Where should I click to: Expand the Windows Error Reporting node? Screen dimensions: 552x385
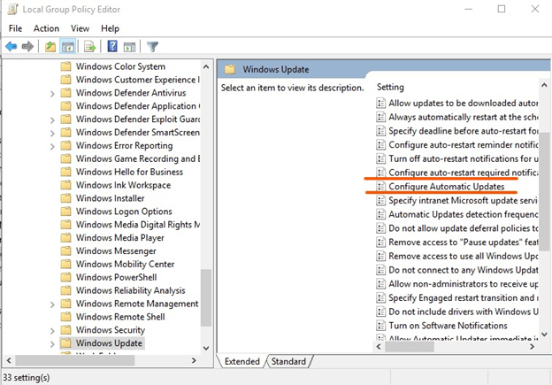point(52,146)
